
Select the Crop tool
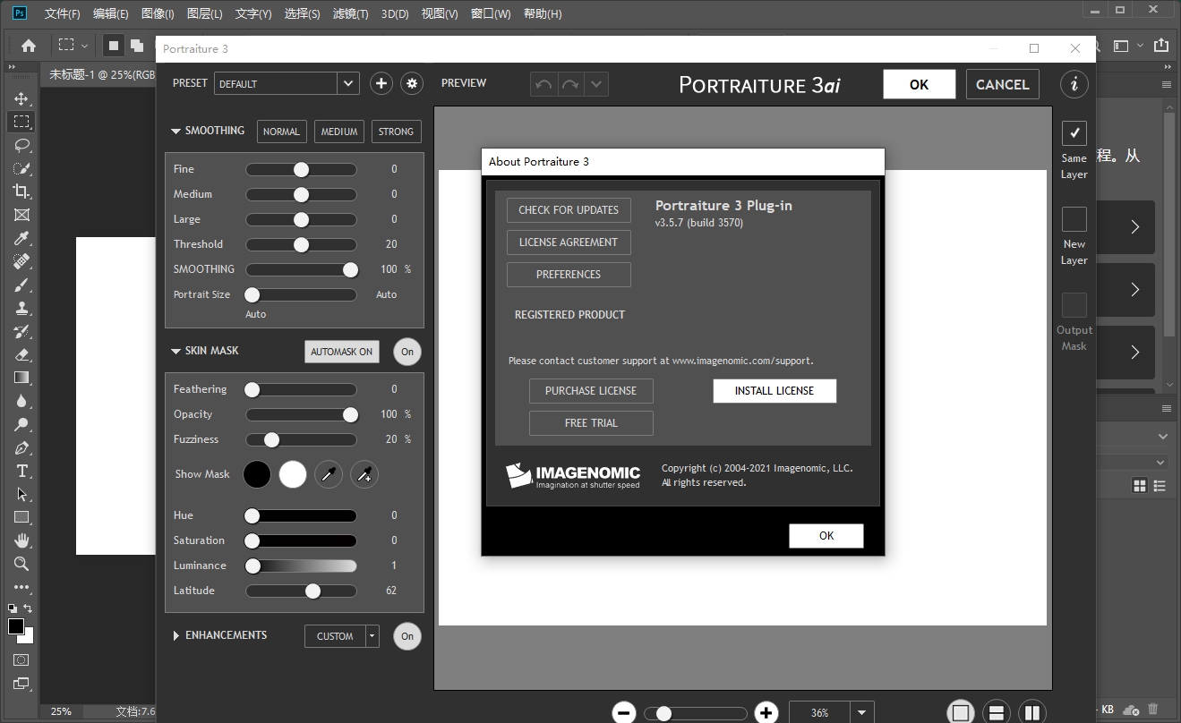(x=21, y=191)
